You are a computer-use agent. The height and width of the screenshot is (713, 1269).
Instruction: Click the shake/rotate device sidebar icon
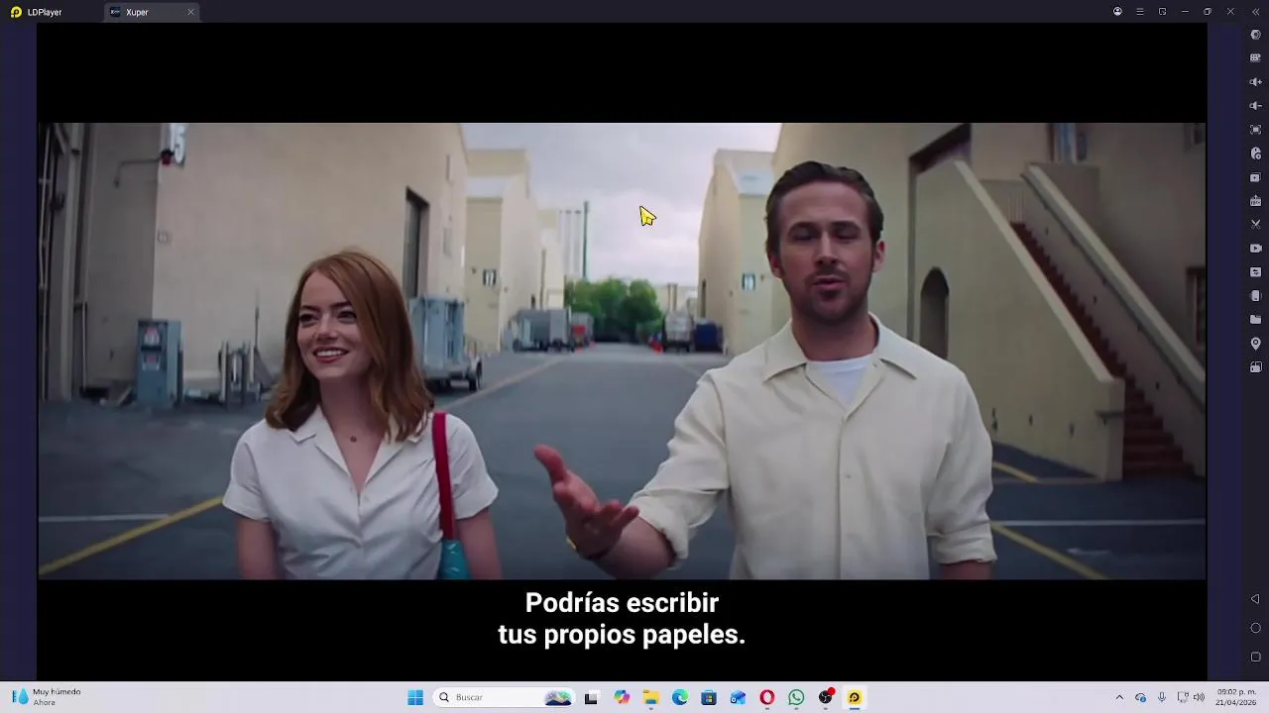1255,296
